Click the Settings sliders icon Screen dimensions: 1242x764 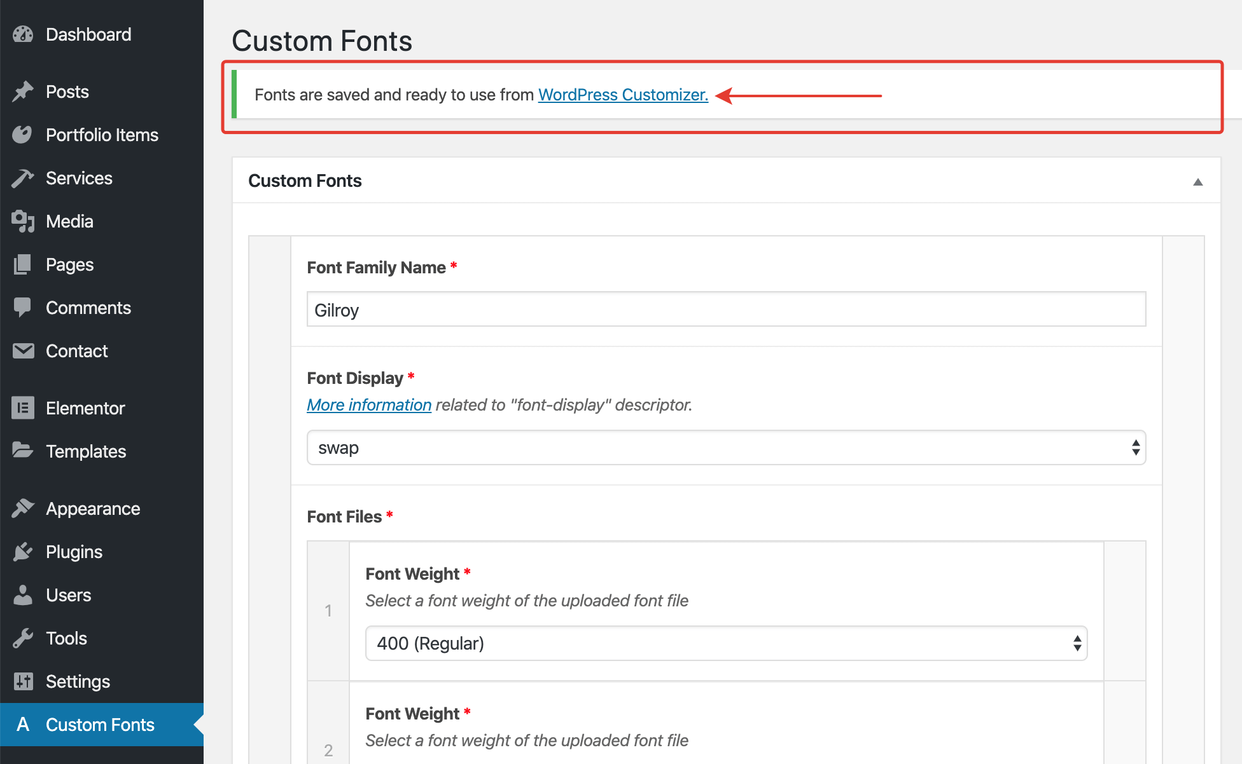click(23, 681)
